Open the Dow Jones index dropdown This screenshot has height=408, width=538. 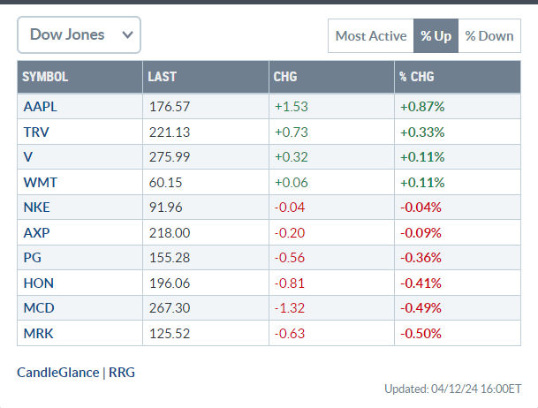pos(79,34)
